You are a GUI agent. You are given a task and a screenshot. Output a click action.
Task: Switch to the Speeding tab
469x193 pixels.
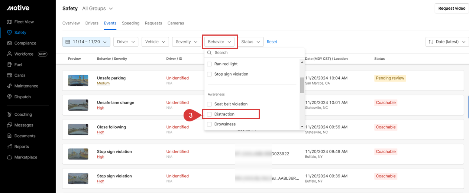coord(130,23)
